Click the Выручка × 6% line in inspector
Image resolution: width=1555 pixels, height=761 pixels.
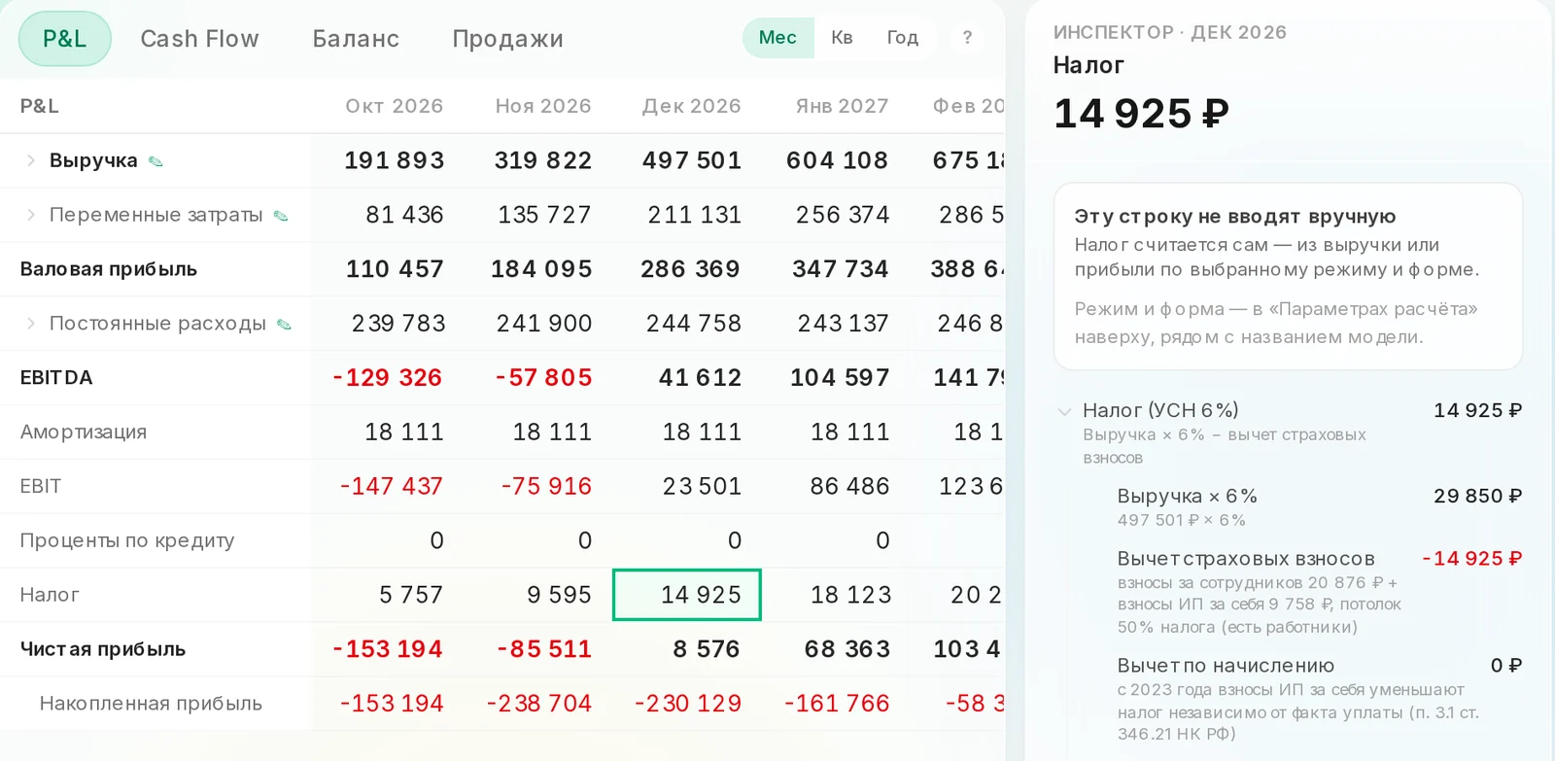click(1319, 507)
